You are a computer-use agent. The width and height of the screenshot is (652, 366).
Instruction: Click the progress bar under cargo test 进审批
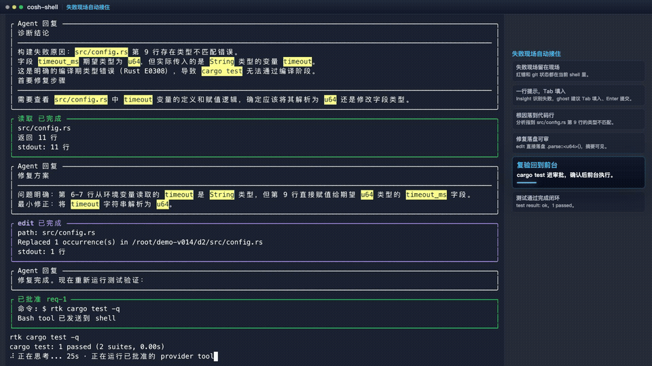tap(526, 182)
